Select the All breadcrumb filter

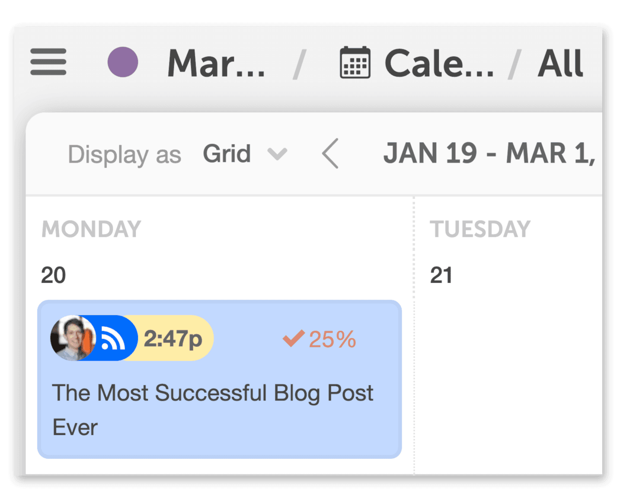pyautogui.click(x=560, y=63)
